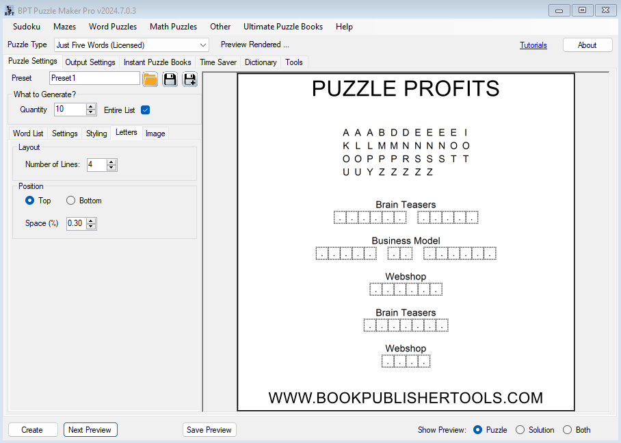621x443 pixels.
Task: Decrease Number of Lines with the down arrow
Action: click(x=112, y=168)
